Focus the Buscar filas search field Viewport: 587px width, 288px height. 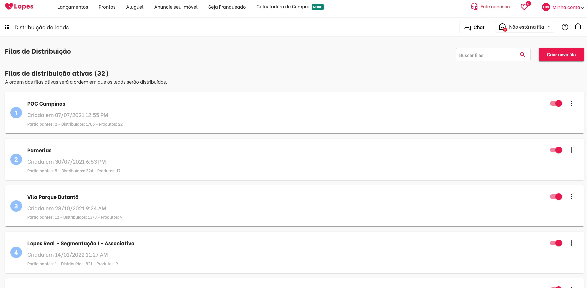tap(487, 55)
